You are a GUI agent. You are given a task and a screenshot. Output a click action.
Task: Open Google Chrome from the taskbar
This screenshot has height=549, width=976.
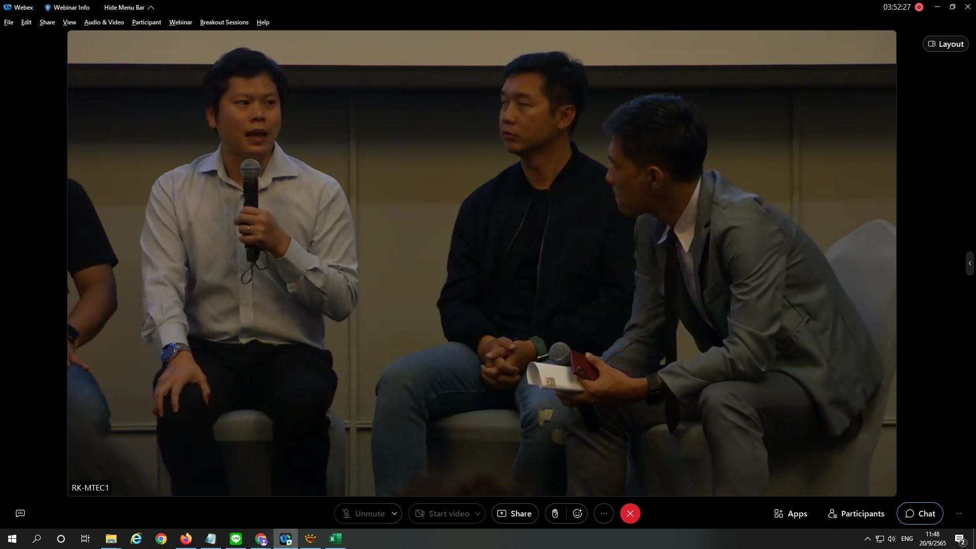coord(161,539)
